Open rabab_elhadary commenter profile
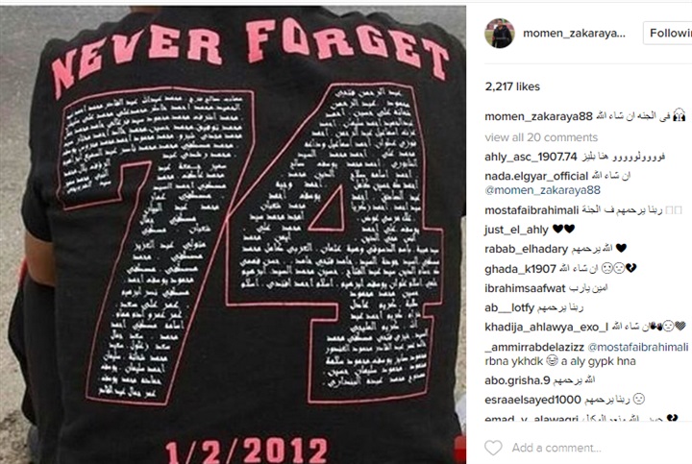 [x=526, y=249]
